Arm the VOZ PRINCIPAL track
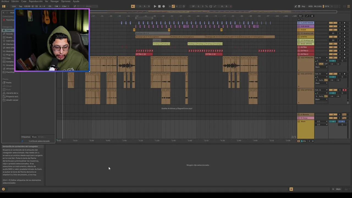The image size is (352, 198). (344, 58)
